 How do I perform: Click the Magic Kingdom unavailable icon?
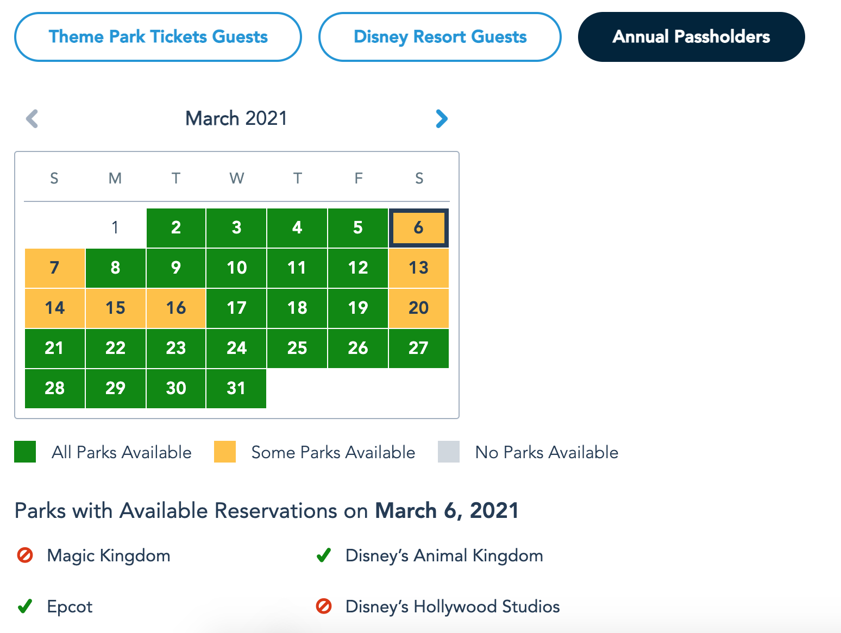pyautogui.click(x=25, y=555)
